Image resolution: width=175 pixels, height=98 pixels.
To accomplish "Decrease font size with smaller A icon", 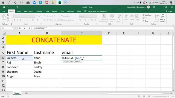I will coord(40,16).
